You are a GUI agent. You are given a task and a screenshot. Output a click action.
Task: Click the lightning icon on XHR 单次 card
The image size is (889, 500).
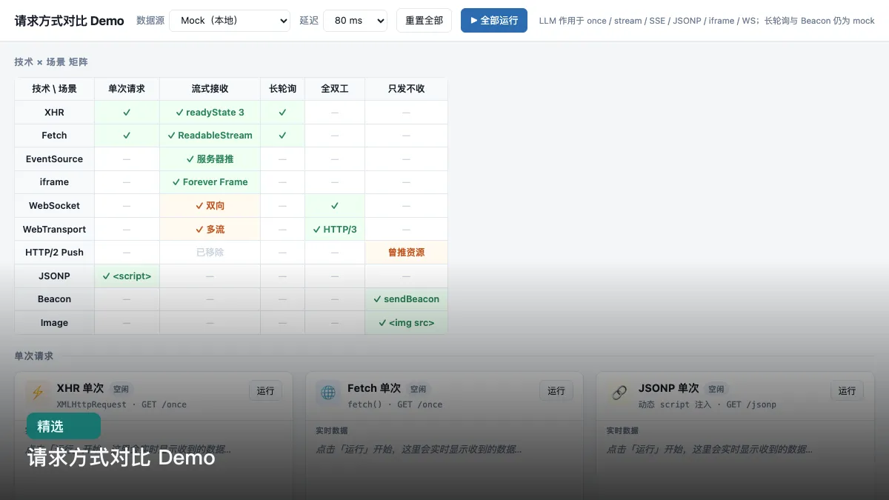[x=37, y=393]
